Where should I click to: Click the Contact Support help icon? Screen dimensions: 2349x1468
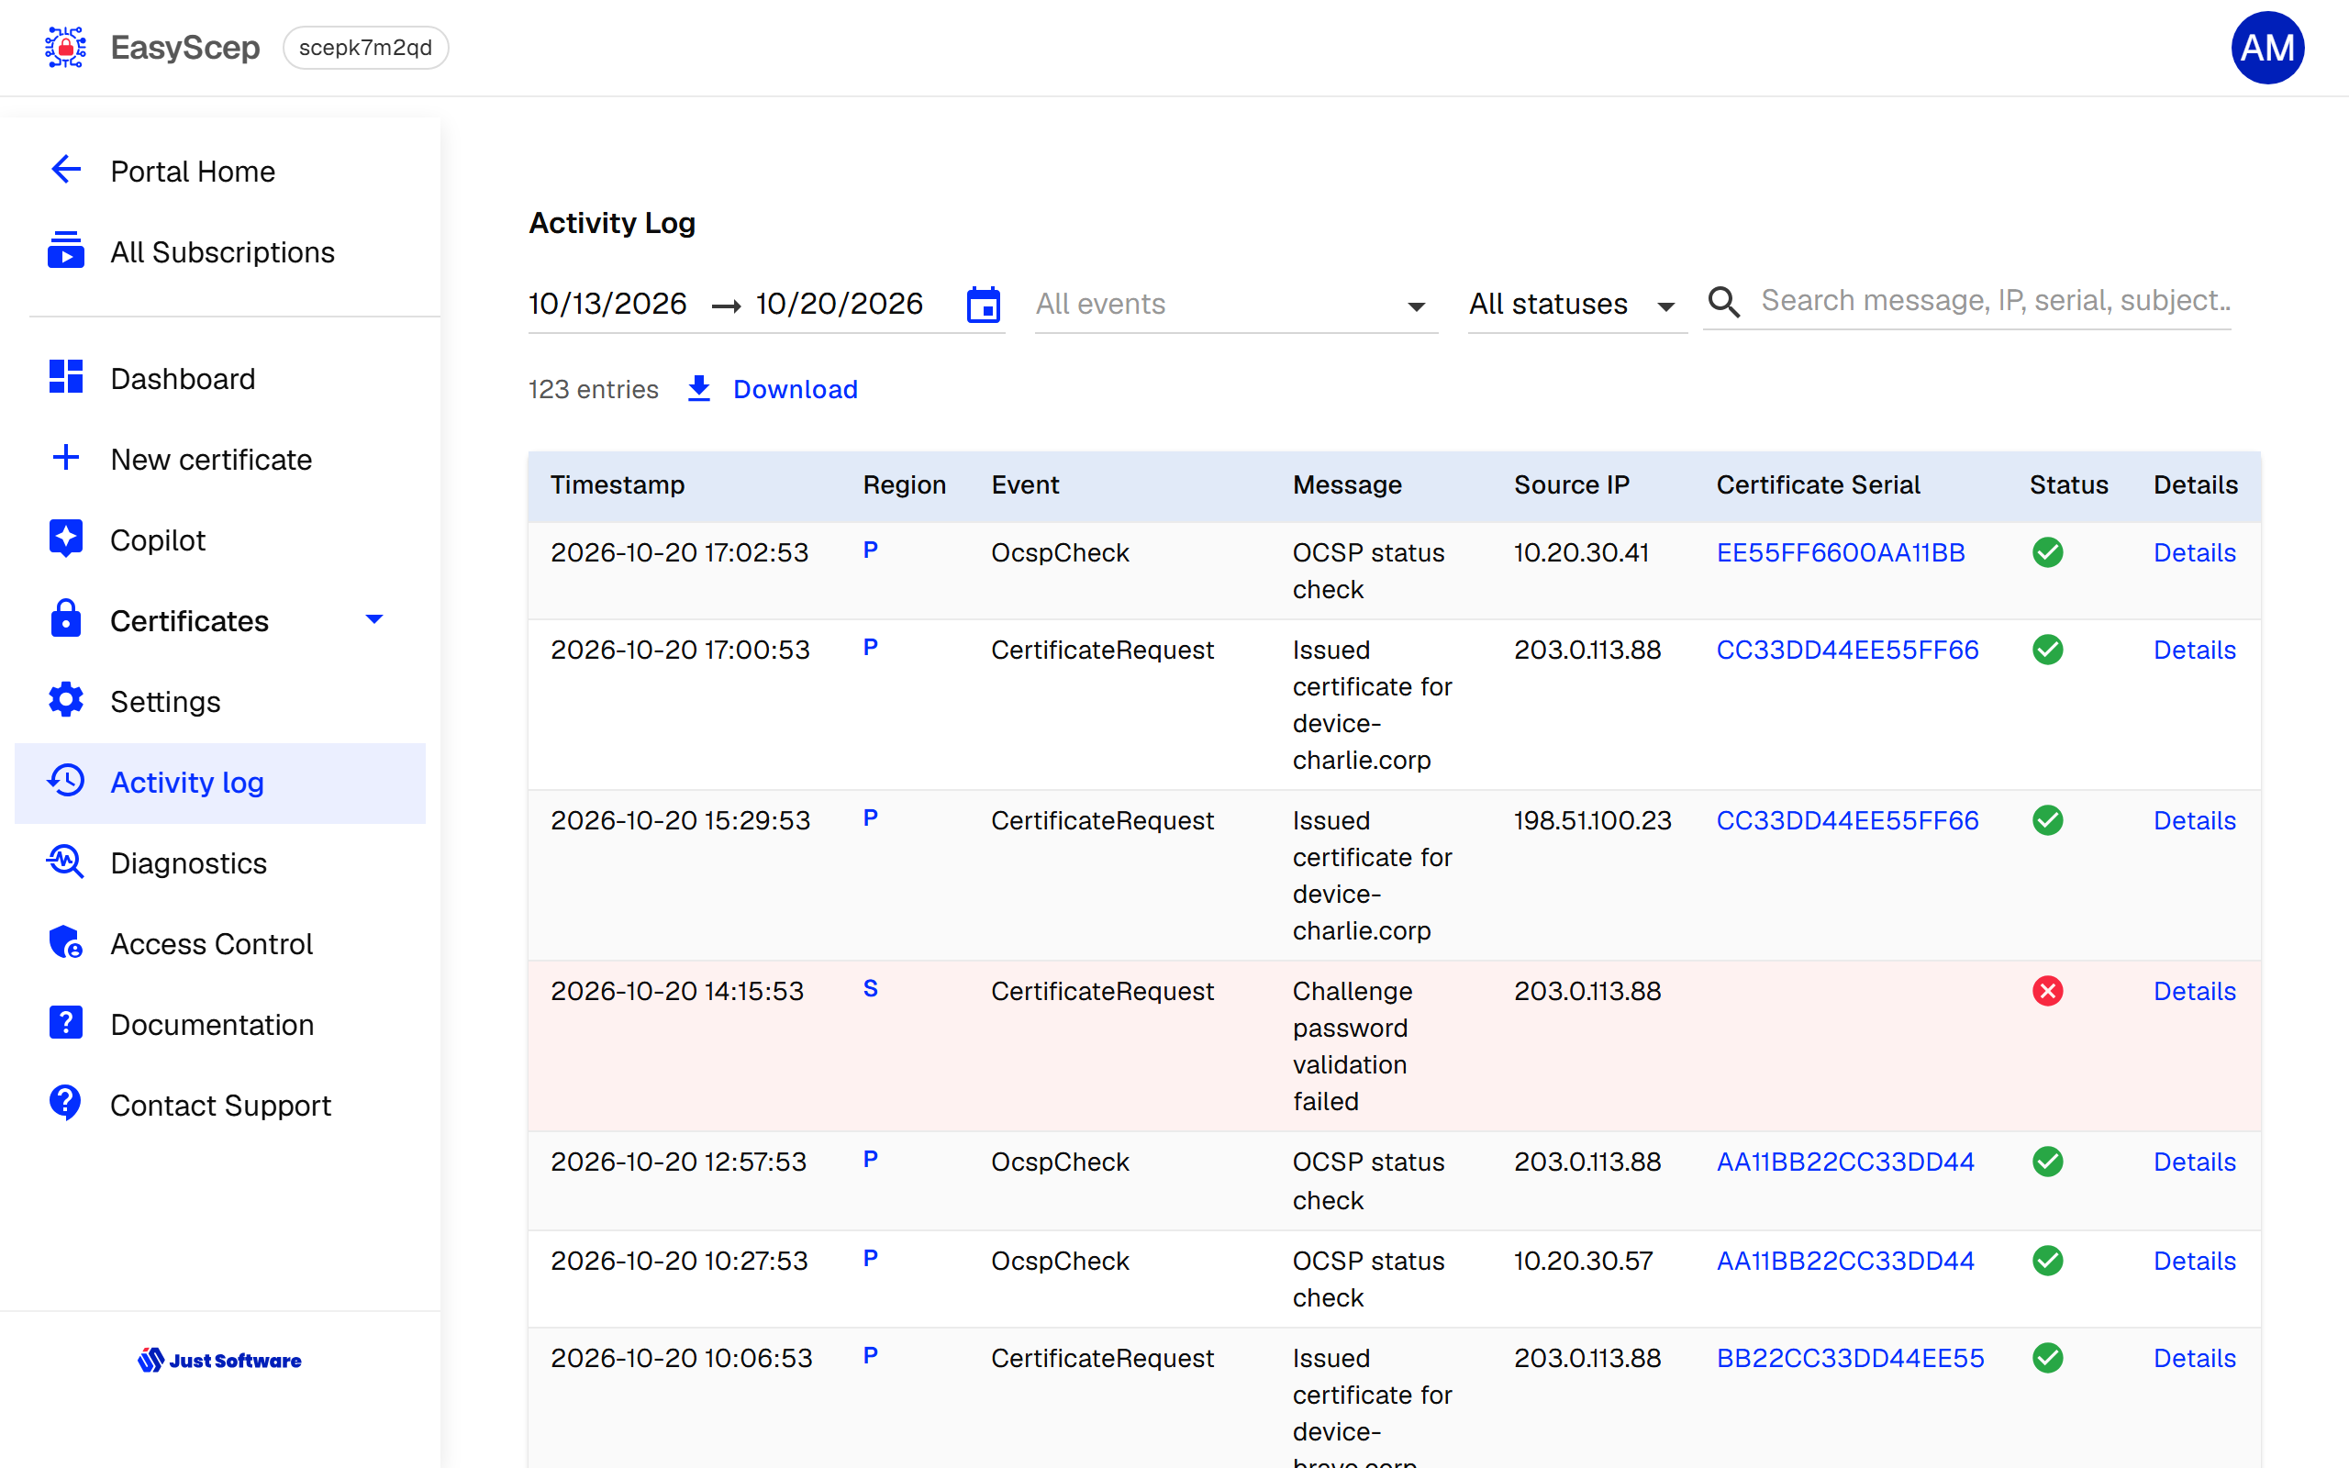pos(66,1103)
